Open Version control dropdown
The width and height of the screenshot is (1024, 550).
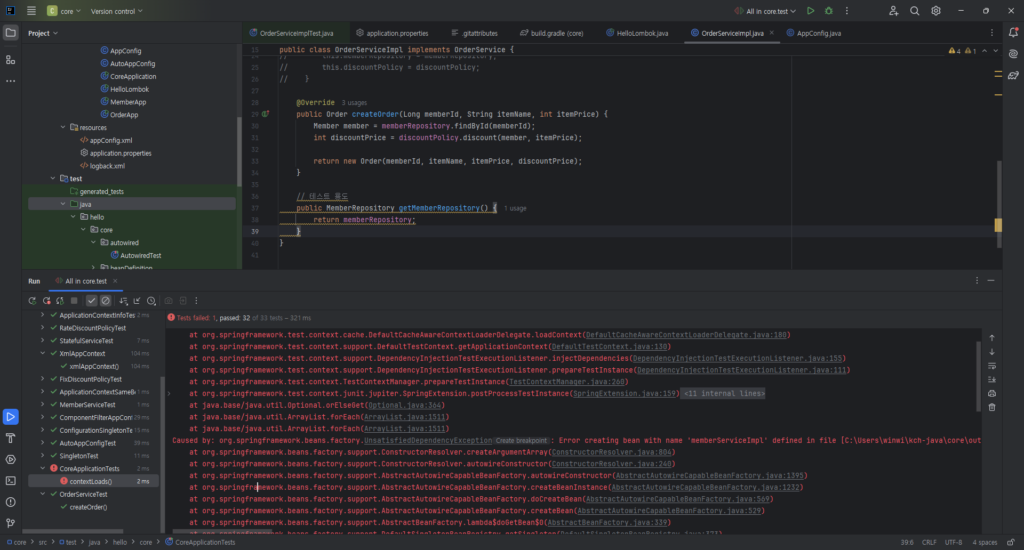(x=117, y=11)
